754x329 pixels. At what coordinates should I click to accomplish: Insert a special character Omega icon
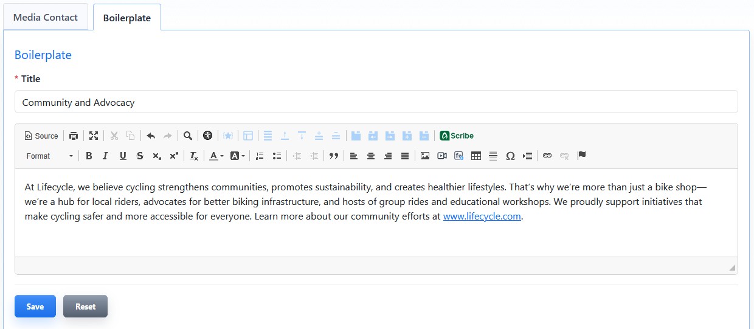(510, 156)
